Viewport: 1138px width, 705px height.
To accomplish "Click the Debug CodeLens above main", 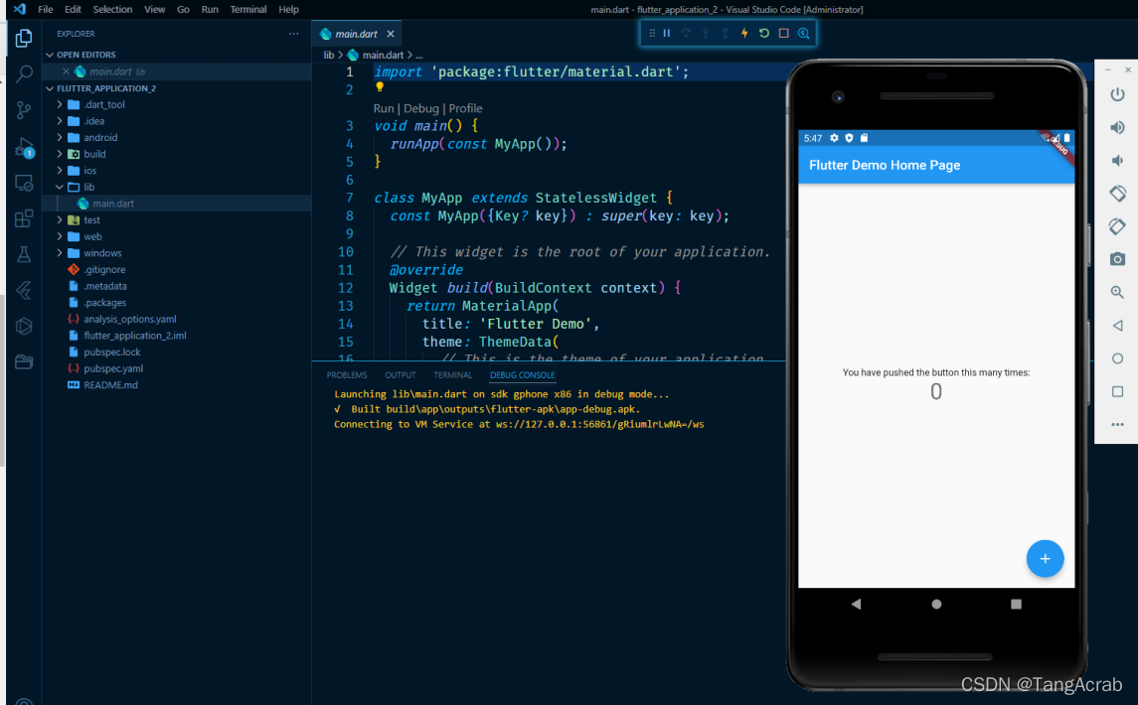I will [x=421, y=109].
